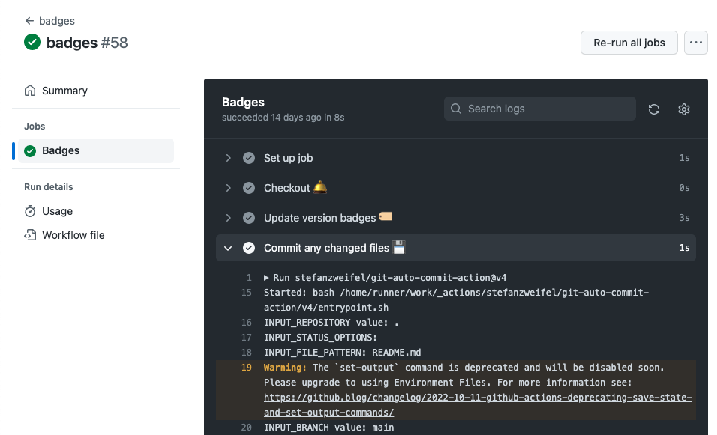Select log line number 16
The height and width of the screenshot is (435, 717).
tap(247, 323)
